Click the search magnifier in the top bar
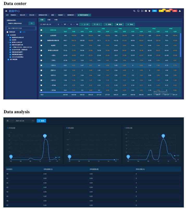The image size is (186, 209). (134, 11)
